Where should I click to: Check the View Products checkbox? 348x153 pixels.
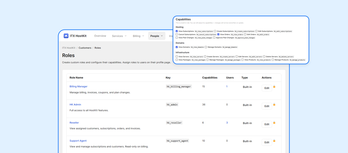point(242,60)
